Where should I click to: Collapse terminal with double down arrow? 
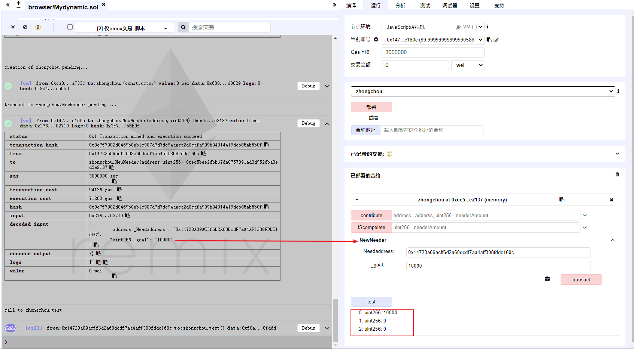point(13,27)
